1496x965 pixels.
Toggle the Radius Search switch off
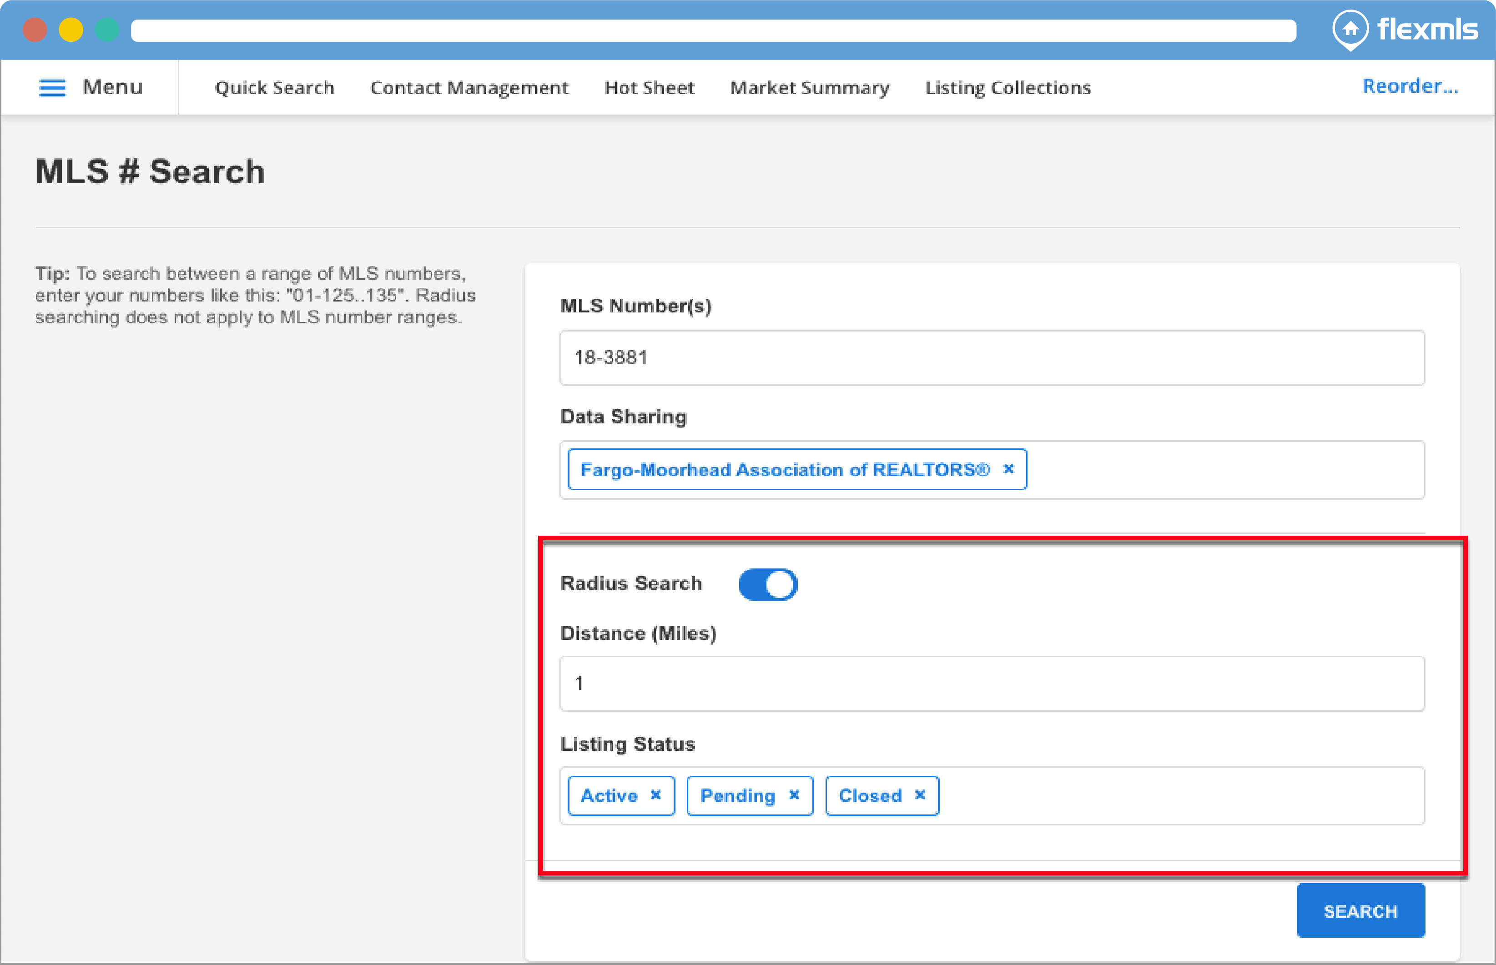pyautogui.click(x=768, y=584)
